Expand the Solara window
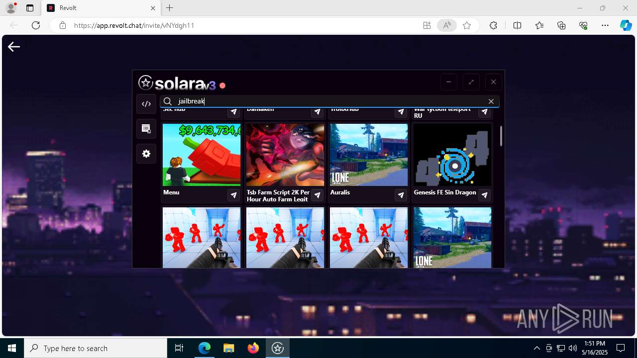Screen dimensions: 637x358 tap(471, 82)
